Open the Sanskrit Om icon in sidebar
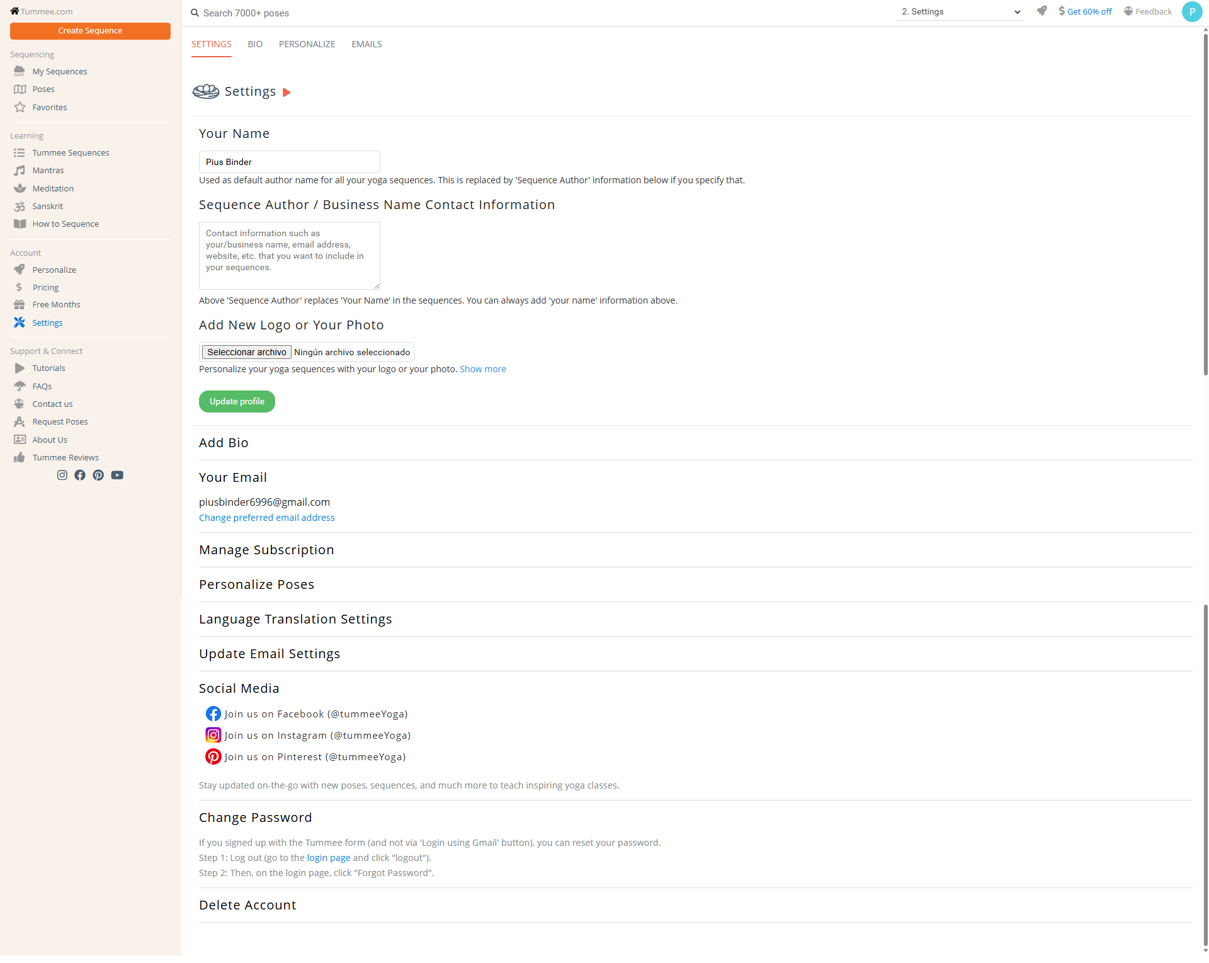Screen dimensions: 1209x963 tap(20, 207)
